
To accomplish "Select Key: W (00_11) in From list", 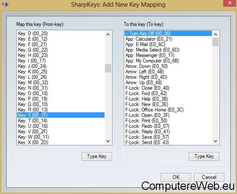I will coord(61,137).
